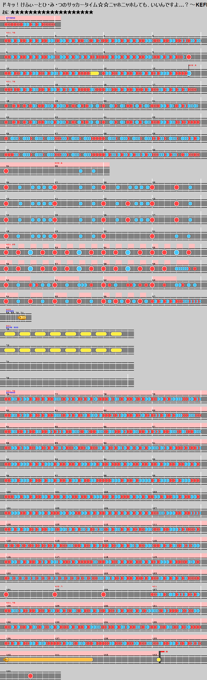Screen dimensions: 207x680
Task: Click the red note in measure 144
Action: click(x=30, y=676)
